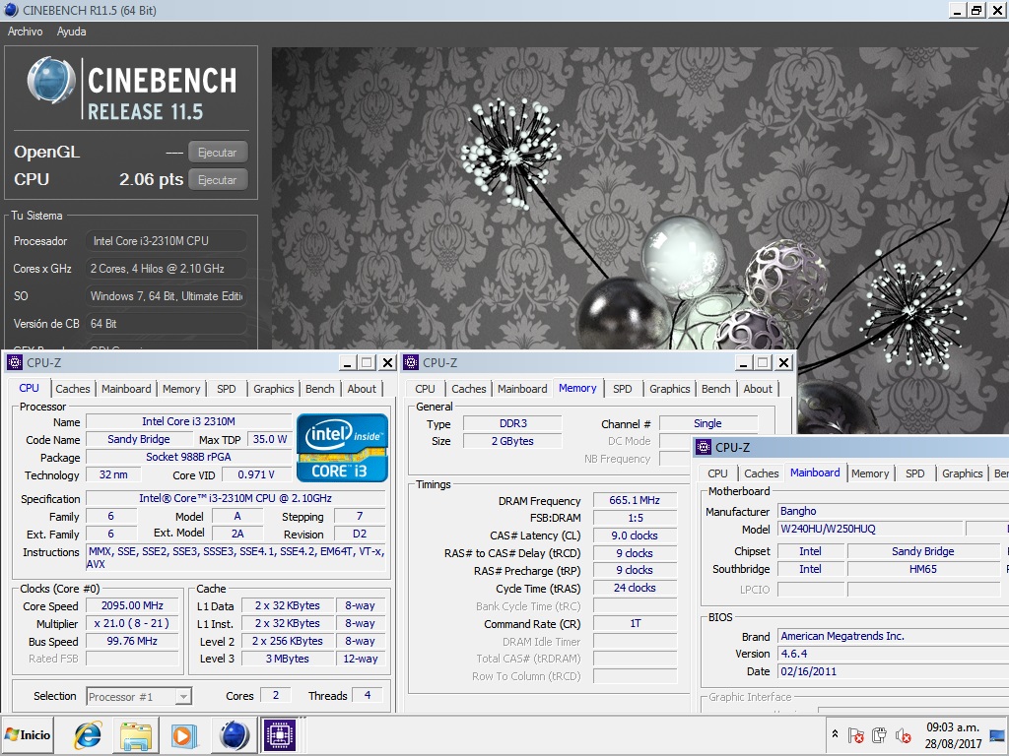Image resolution: width=1009 pixels, height=756 pixels.
Task: Click the muted volume tray icon
Action: 903,734
